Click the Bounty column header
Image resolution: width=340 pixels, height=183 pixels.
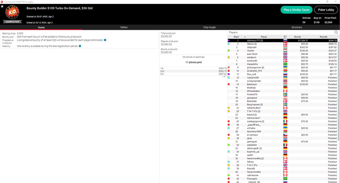(x=297, y=37)
